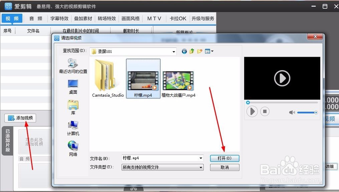This screenshot has width=339, height=192.
Task: Click the 在最终影片中的时间 column header
Action: [80, 31]
